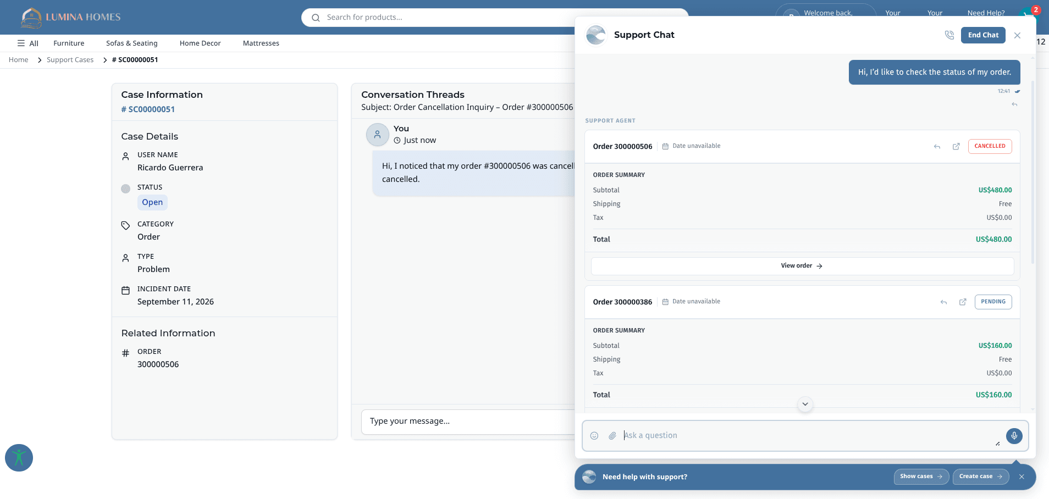Close the Support Chat panel

coord(1017,35)
